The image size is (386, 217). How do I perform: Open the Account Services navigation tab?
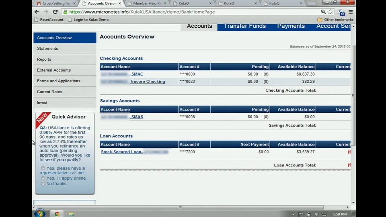point(333,26)
